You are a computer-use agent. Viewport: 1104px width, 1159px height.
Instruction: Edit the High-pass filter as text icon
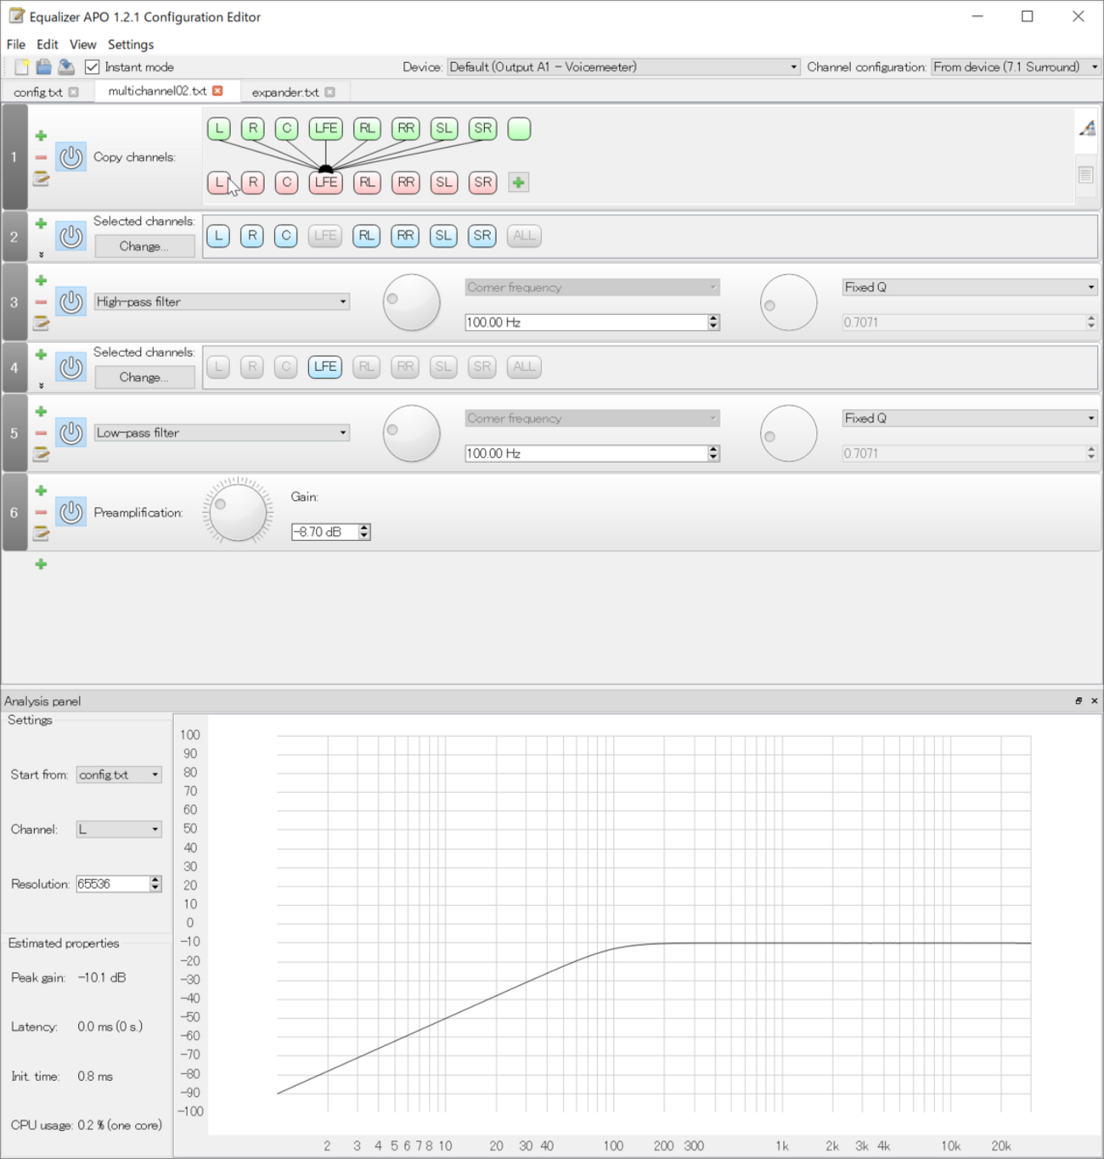41,324
